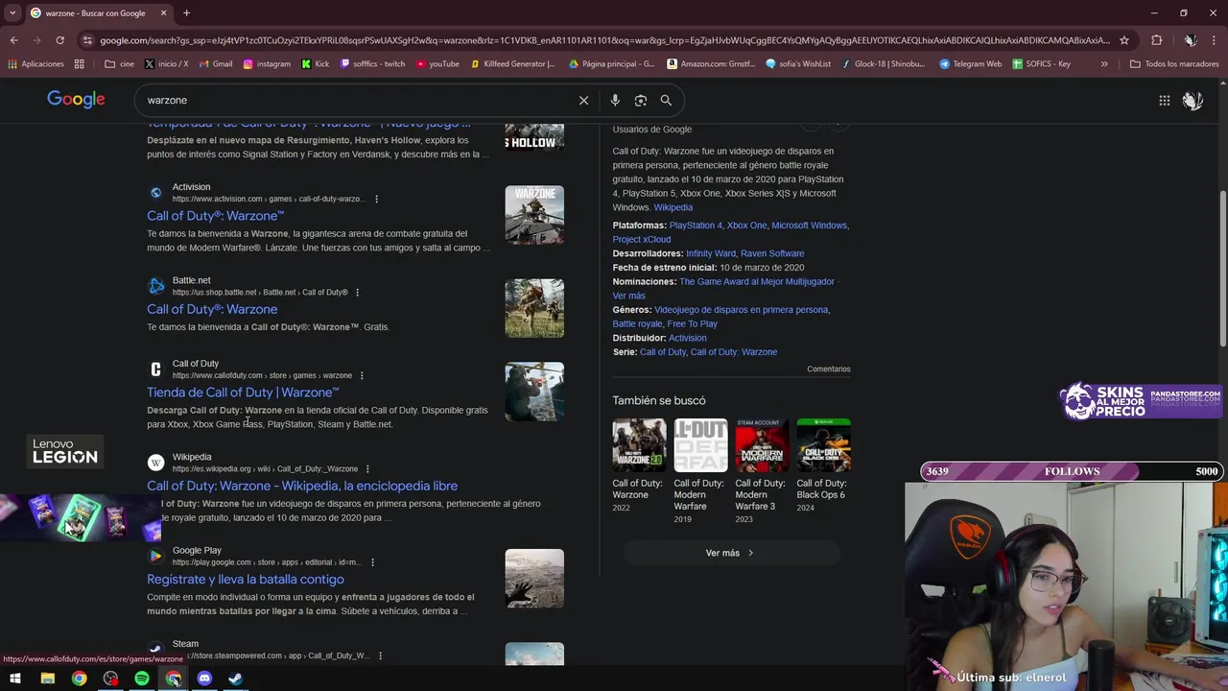
Task: Clear the search box with the X icon
Action: tap(583, 100)
